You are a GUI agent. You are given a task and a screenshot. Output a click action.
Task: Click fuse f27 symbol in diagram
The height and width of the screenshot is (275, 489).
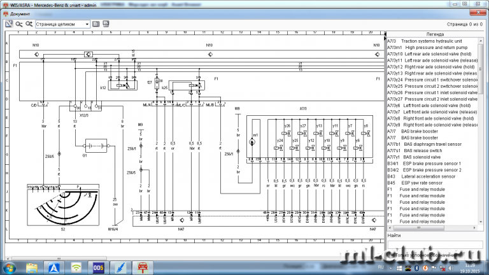coord(157,83)
